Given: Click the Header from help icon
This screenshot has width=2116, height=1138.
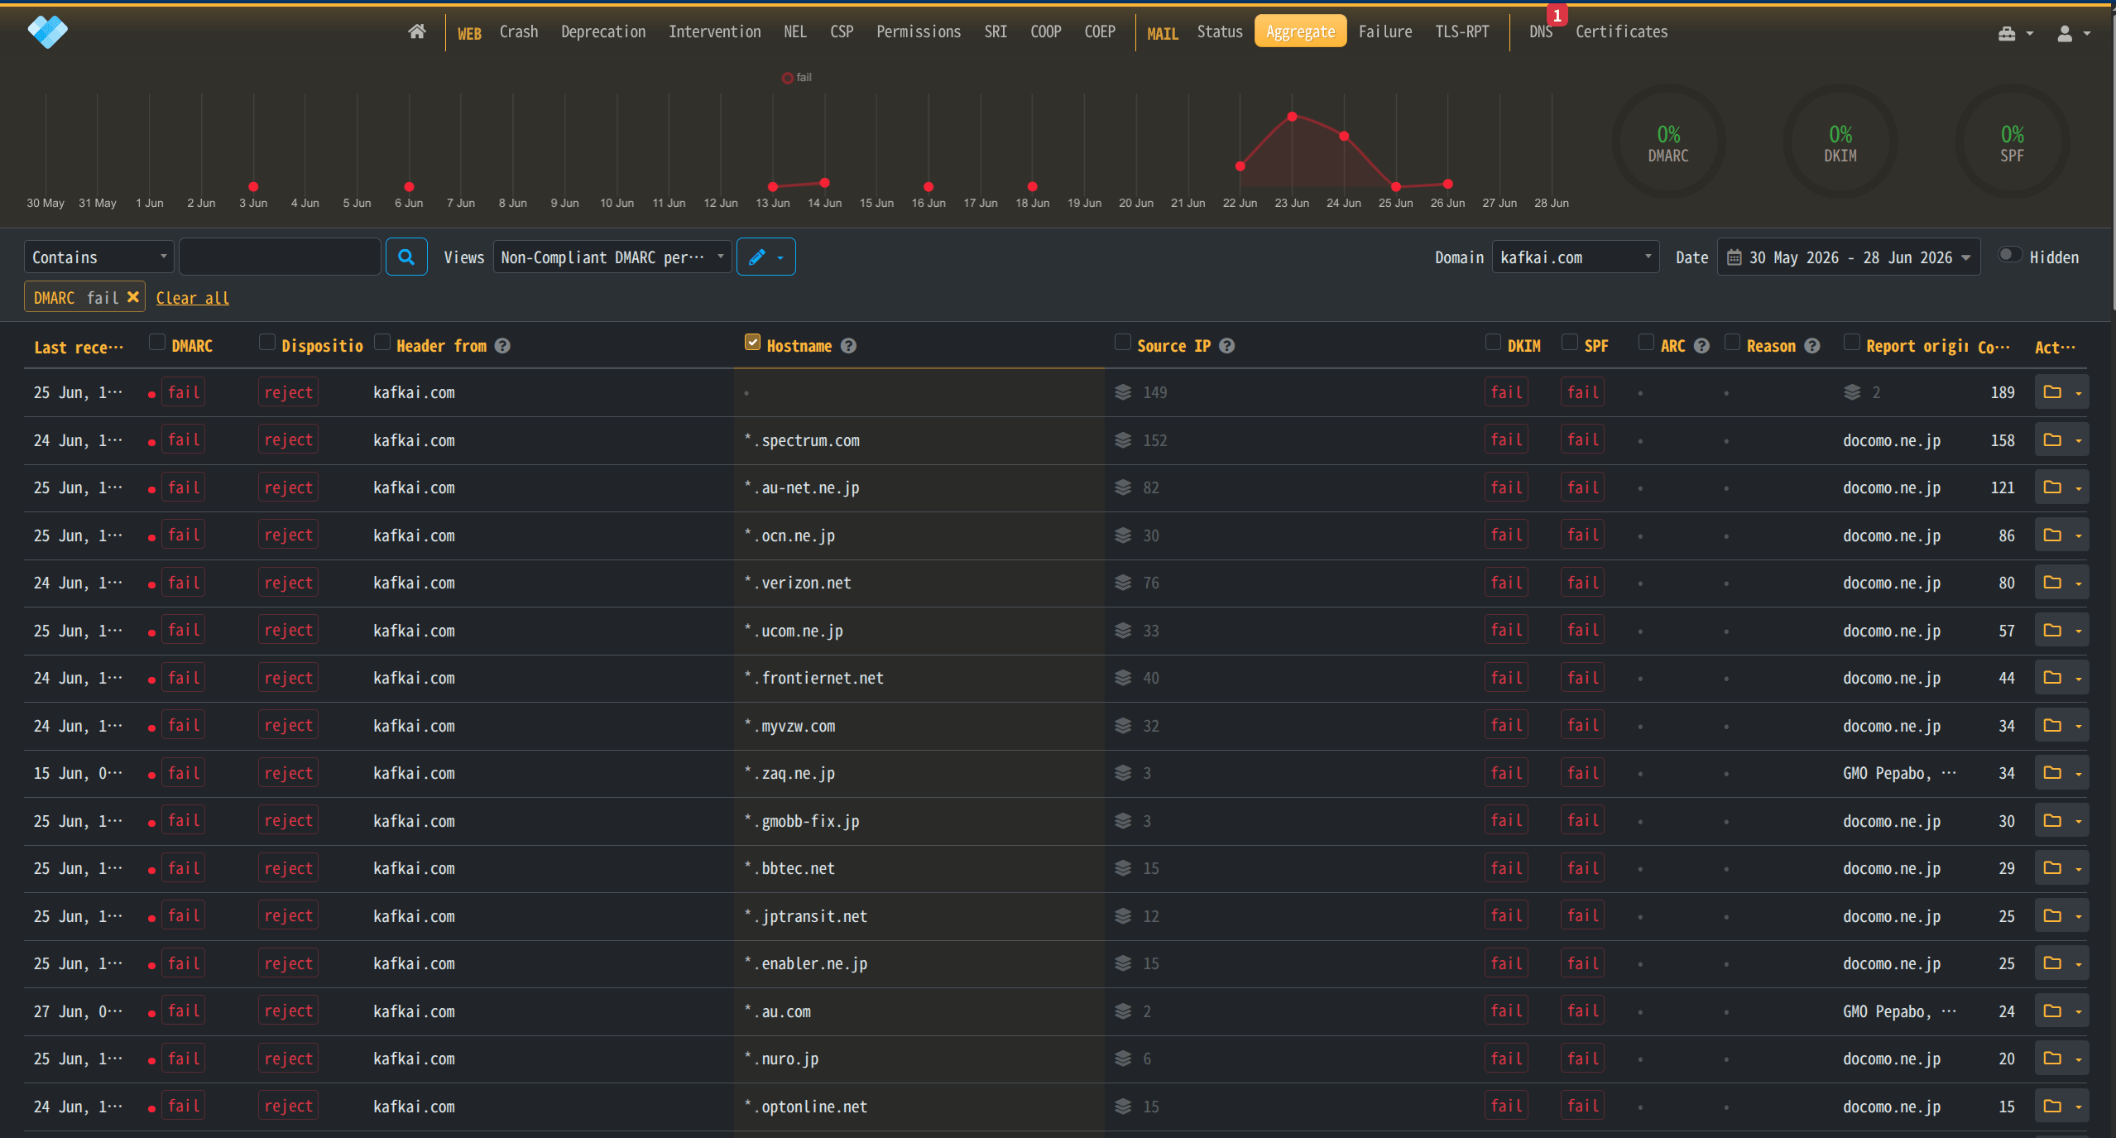Looking at the screenshot, I should pos(502,346).
